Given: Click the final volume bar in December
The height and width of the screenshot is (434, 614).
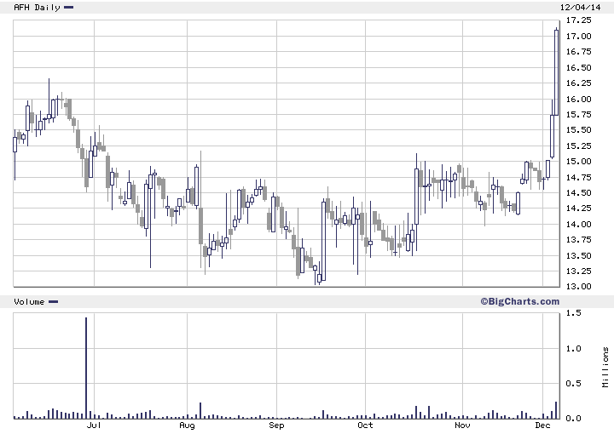Looking at the screenshot, I should [556, 410].
